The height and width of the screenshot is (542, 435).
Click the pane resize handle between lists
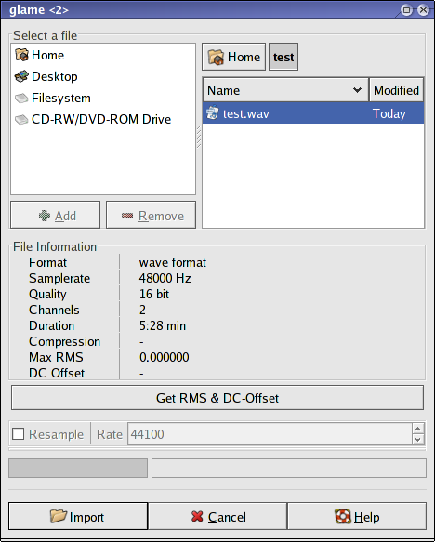(199, 137)
